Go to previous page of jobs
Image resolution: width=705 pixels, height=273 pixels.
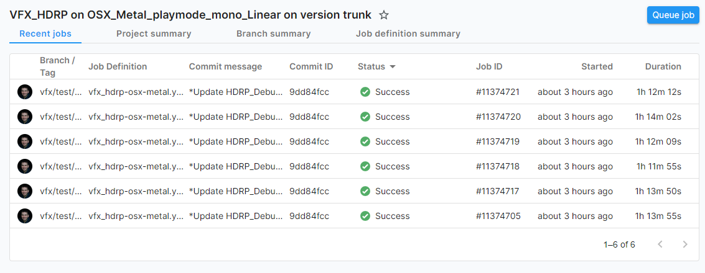tap(660, 244)
